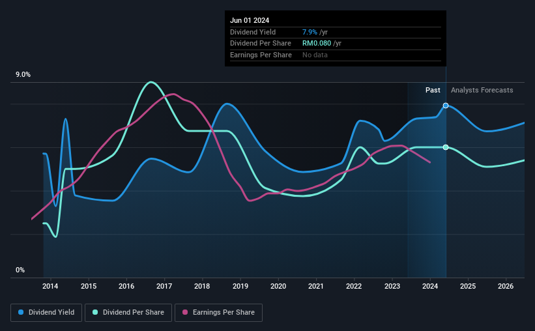Click the Analysts Forecasts label
This screenshot has height=331, width=535.
pos(482,90)
